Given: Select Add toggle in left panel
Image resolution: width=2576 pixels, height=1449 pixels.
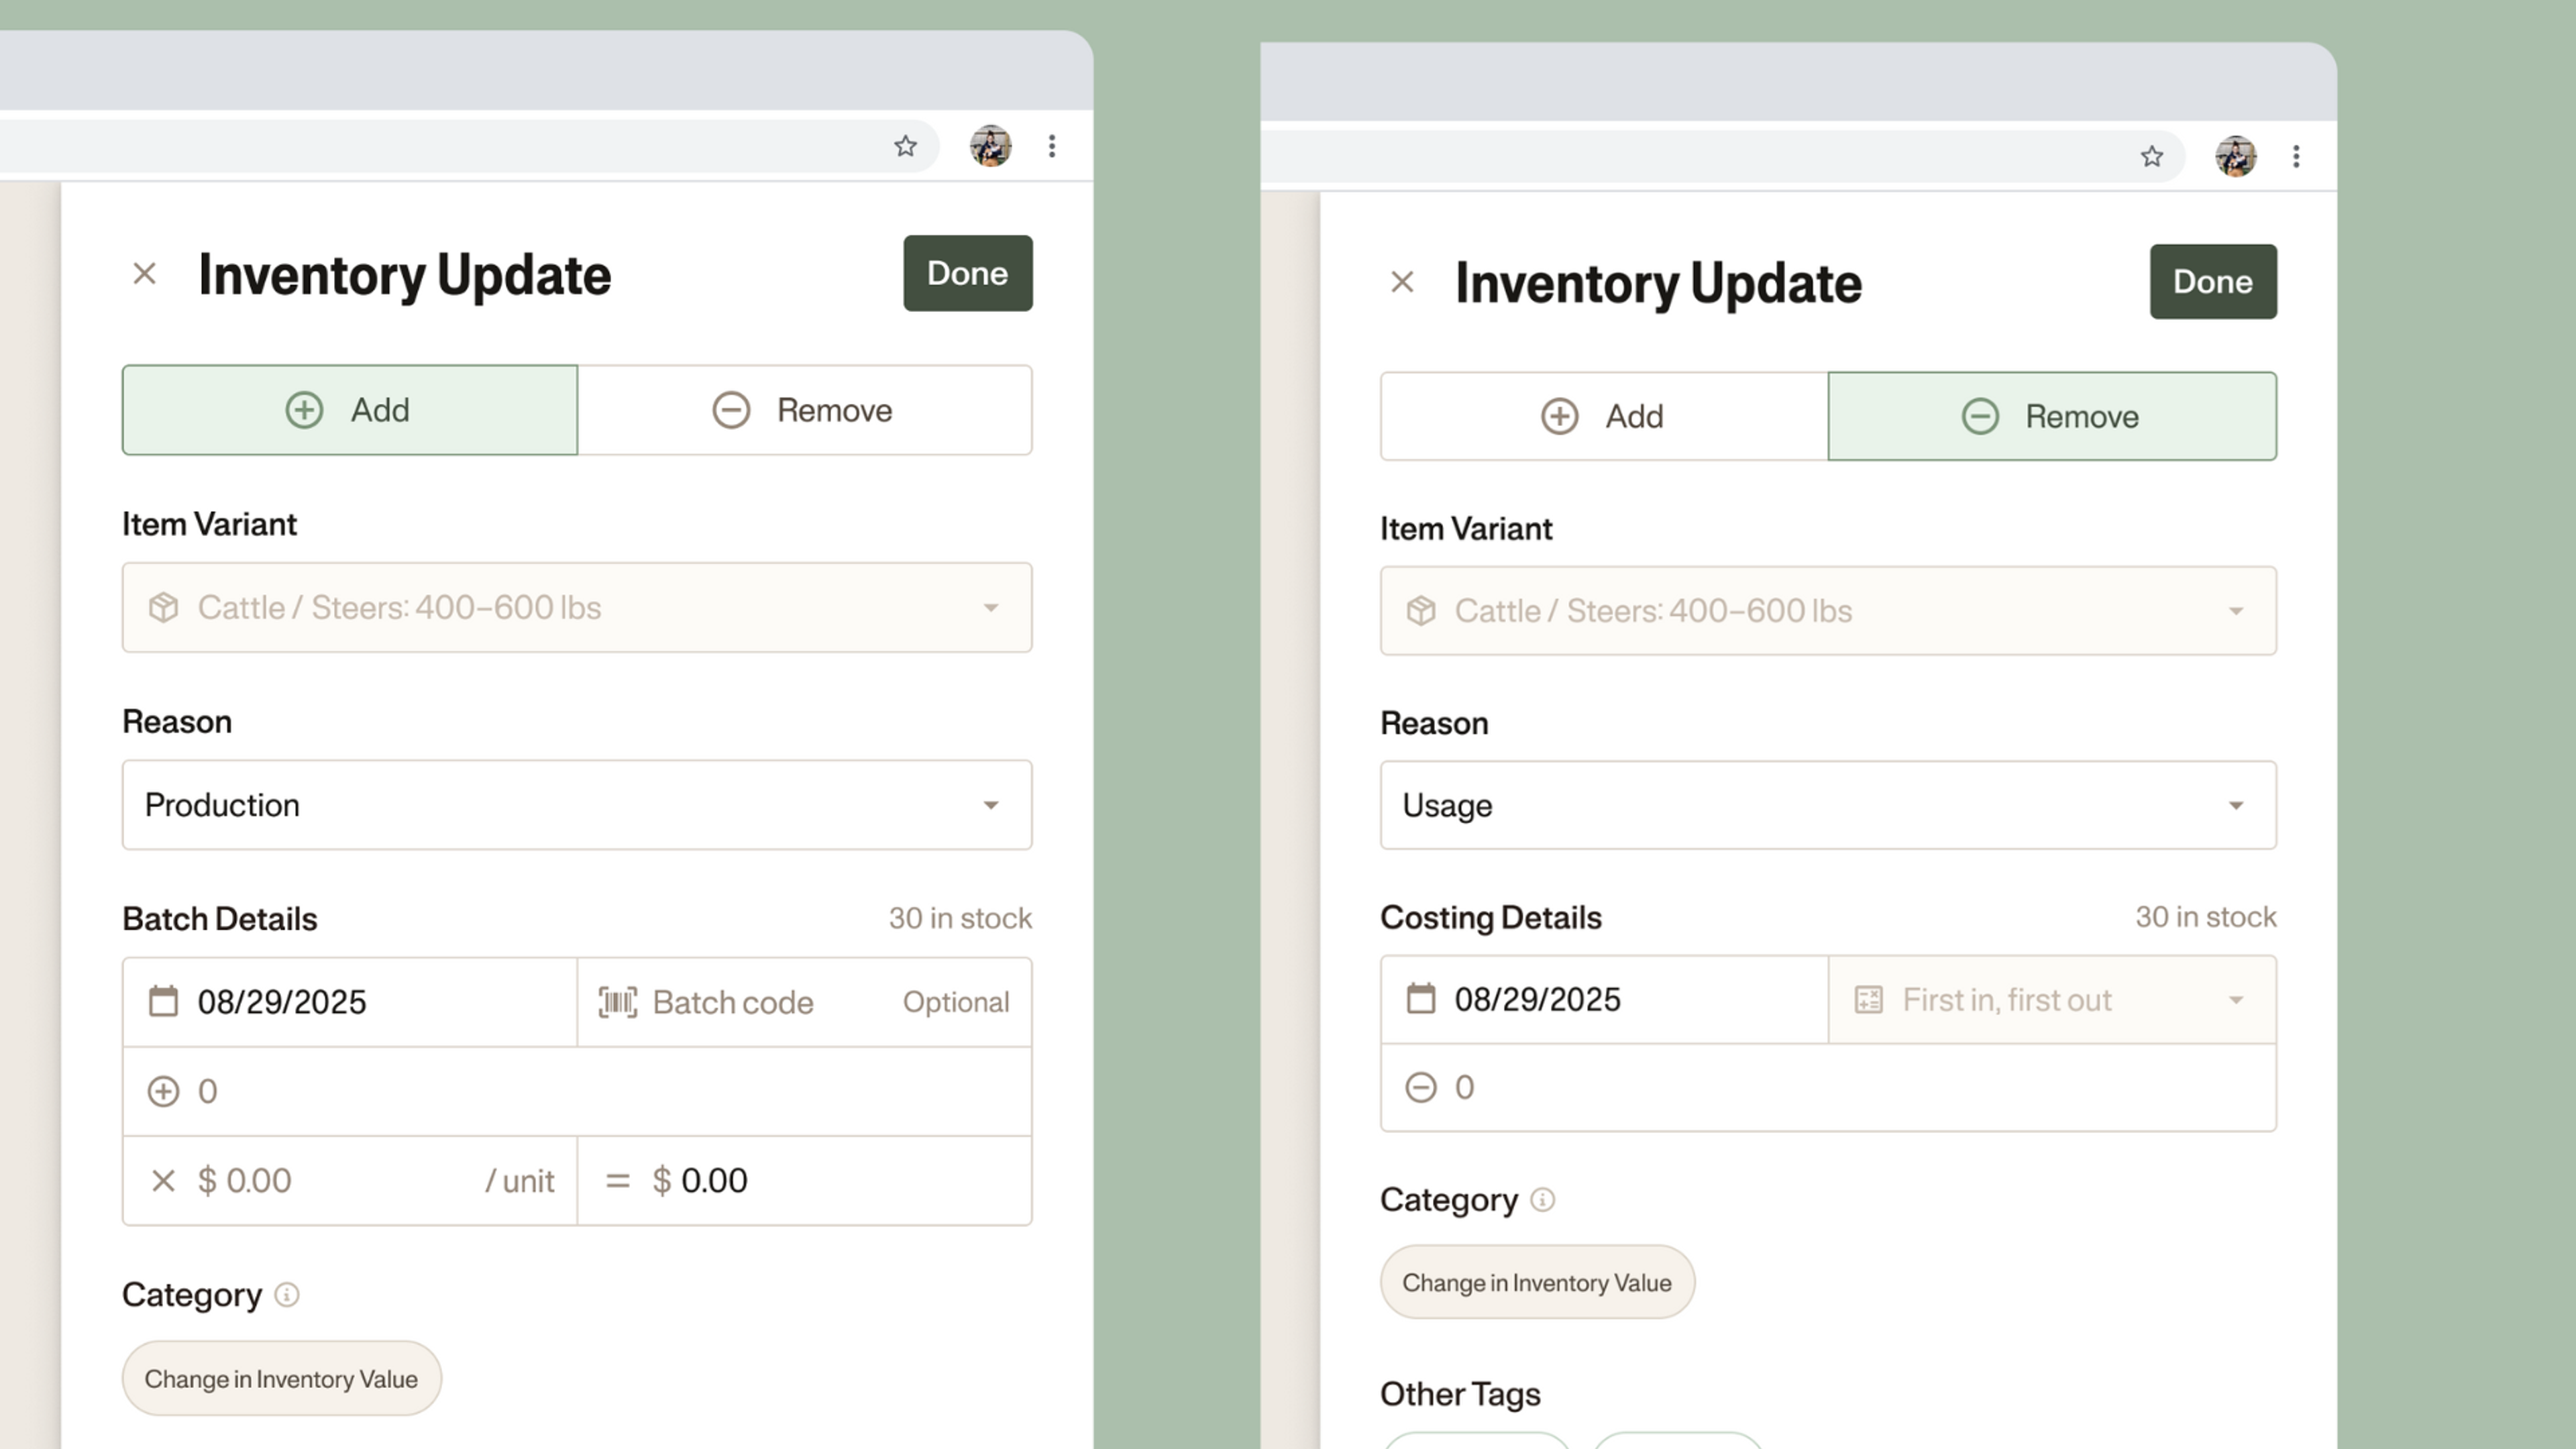Looking at the screenshot, I should coord(349,410).
